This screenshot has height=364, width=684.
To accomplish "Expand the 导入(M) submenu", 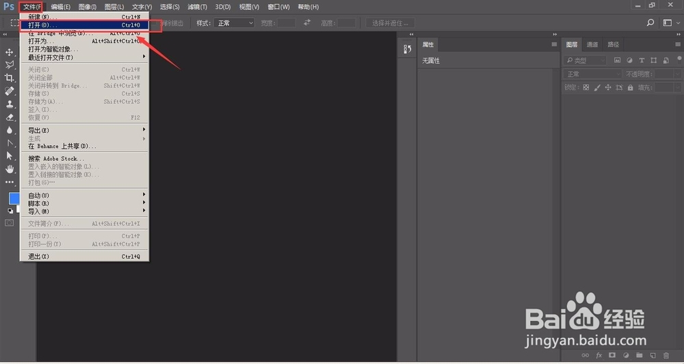I will click(85, 211).
